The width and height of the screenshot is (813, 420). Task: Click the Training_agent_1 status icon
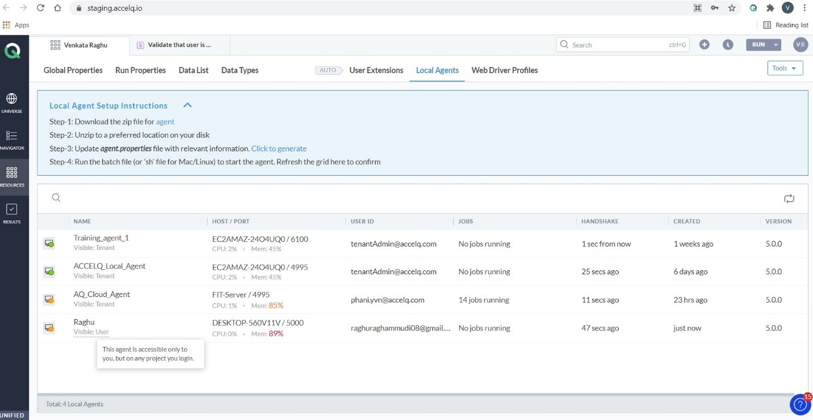pyautogui.click(x=49, y=244)
